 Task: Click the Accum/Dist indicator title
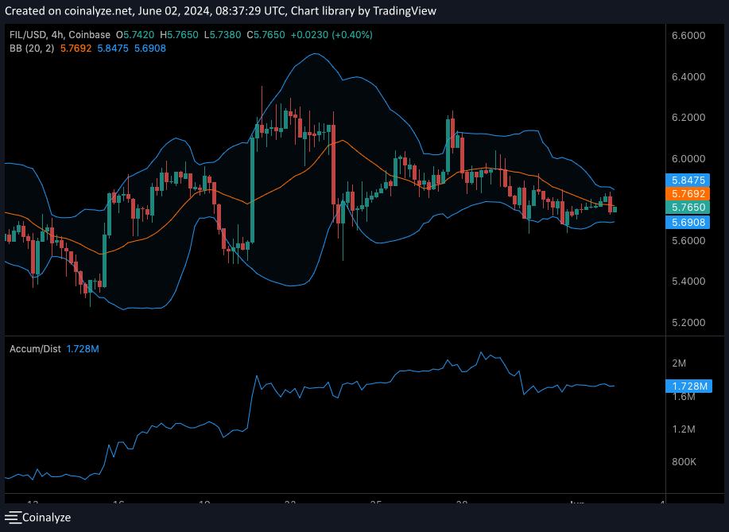pyautogui.click(x=34, y=349)
